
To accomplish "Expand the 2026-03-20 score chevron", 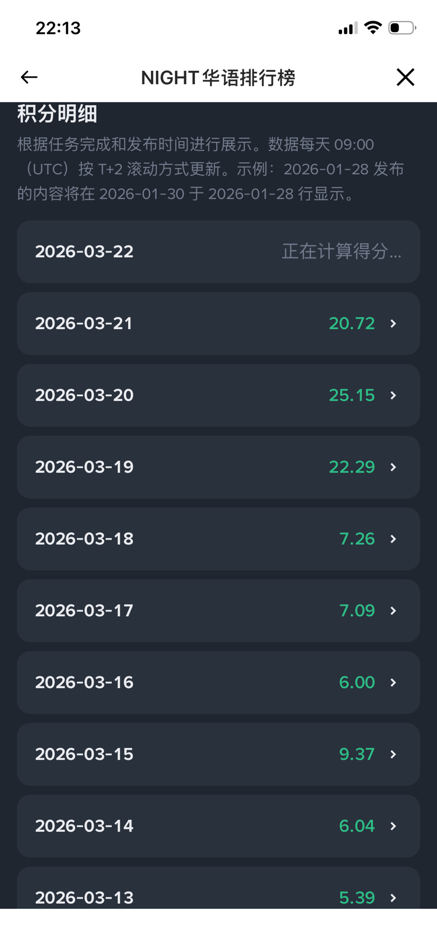I will [393, 395].
